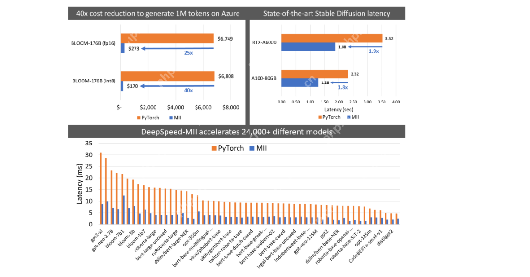Image resolution: width=530 pixels, height=277 pixels.
Task: Click the $8,000 axis tick label
Action: (x=230, y=107)
